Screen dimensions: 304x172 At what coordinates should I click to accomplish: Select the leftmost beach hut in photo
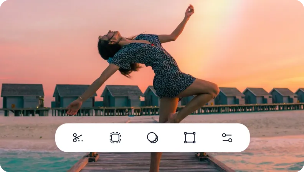tap(22, 96)
